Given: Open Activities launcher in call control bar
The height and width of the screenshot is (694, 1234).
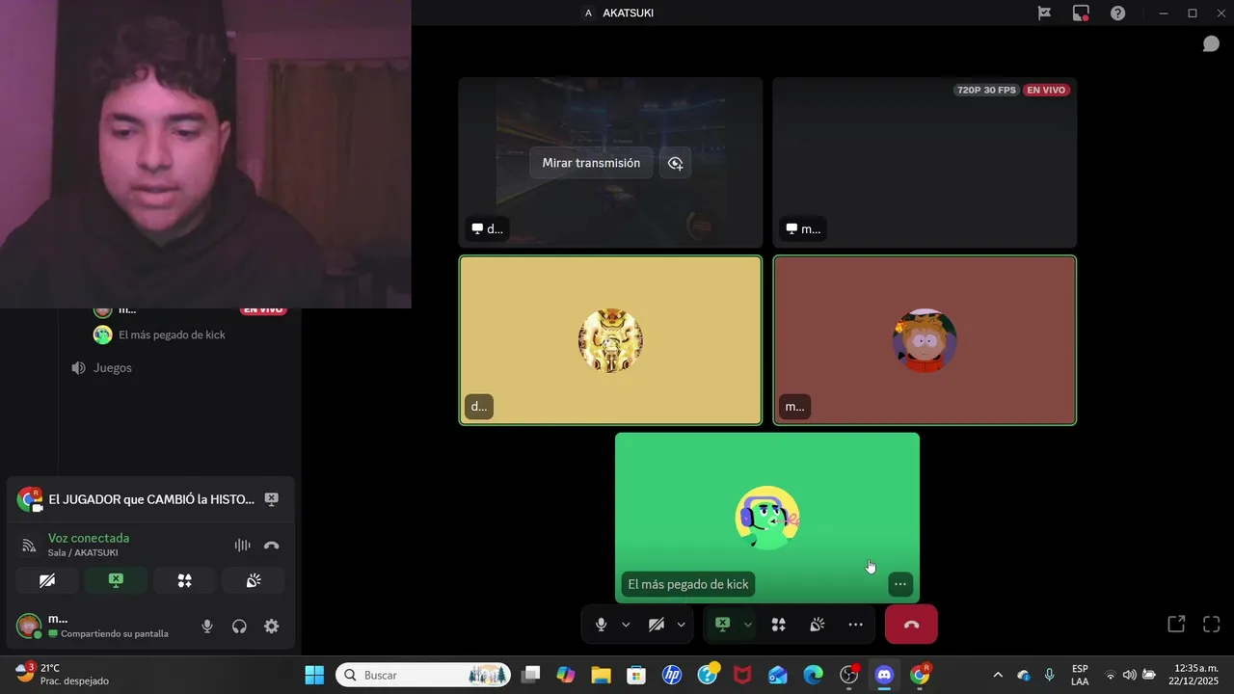Looking at the screenshot, I should tap(778, 625).
